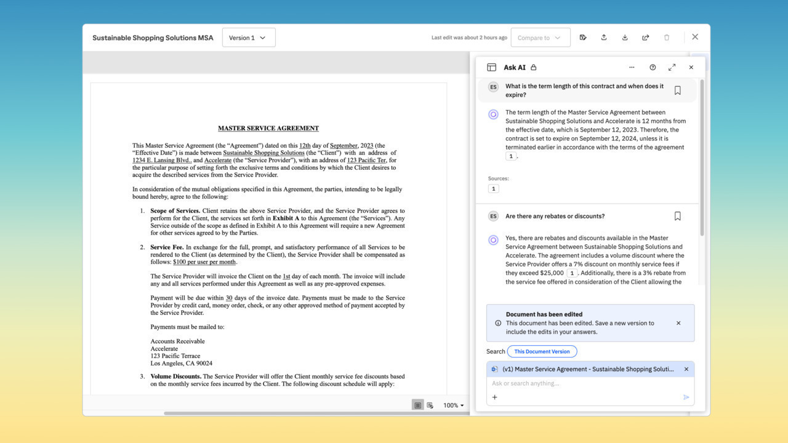This screenshot has height=443, width=788.
Task: Expand Ask AI panel to full screen
Action: [x=672, y=68]
